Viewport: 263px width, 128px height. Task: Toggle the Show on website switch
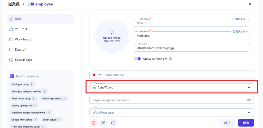pyautogui.click(x=137, y=59)
